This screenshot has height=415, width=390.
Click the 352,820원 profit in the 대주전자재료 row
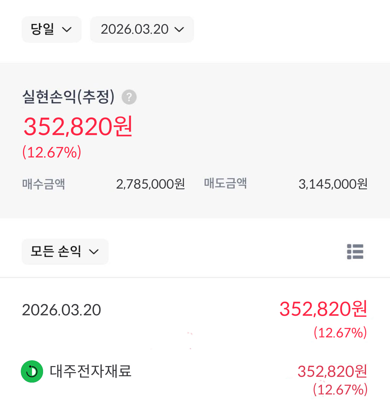[332, 372]
